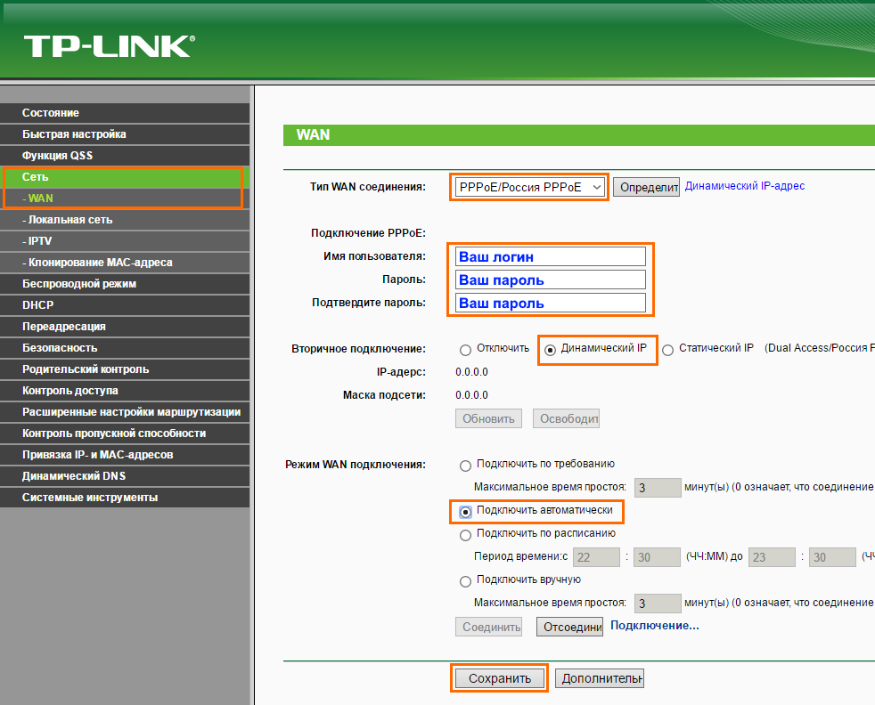
Task: Click the IP-адрес value 0.0.0.0
Action: [471, 372]
